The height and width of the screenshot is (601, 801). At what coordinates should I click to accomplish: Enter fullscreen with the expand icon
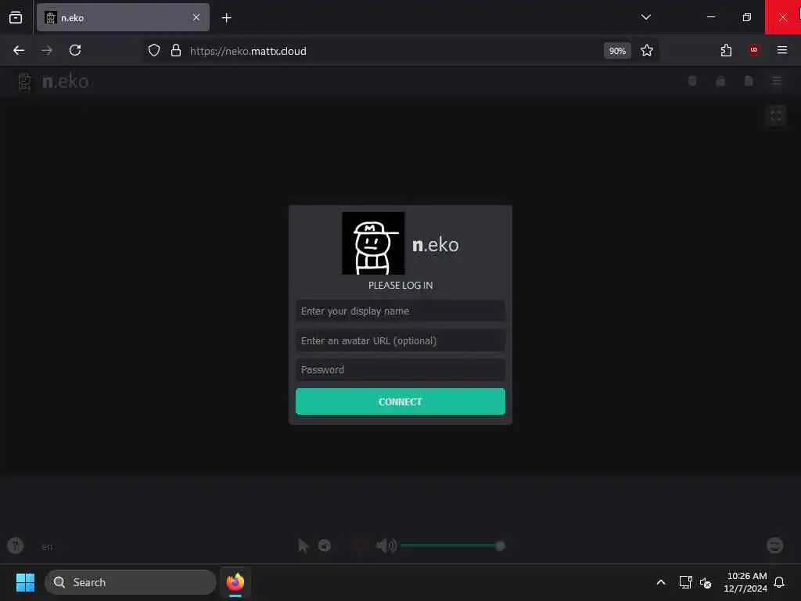point(776,116)
